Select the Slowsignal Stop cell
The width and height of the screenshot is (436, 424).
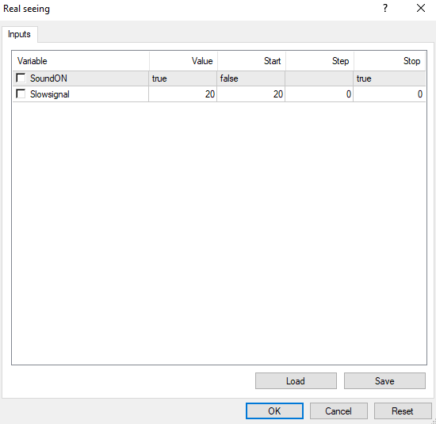(389, 94)
